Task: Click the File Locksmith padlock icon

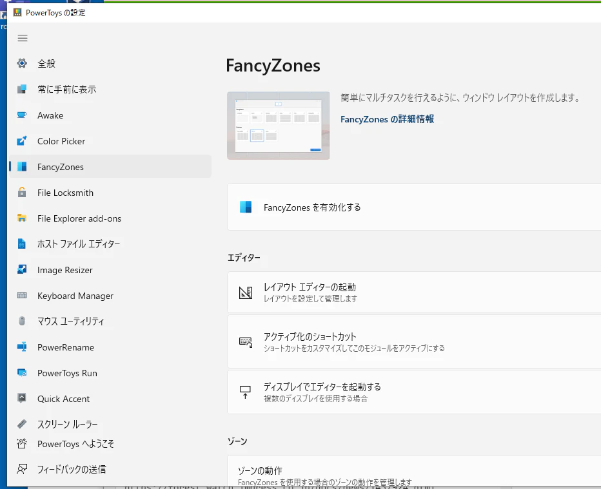Action: [22, 192]
